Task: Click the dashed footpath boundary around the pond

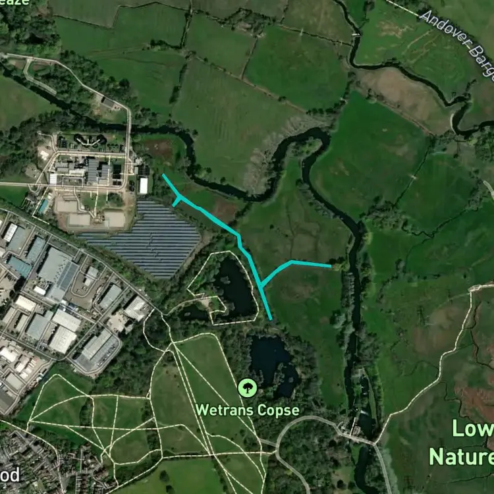Action: [223, 288]
